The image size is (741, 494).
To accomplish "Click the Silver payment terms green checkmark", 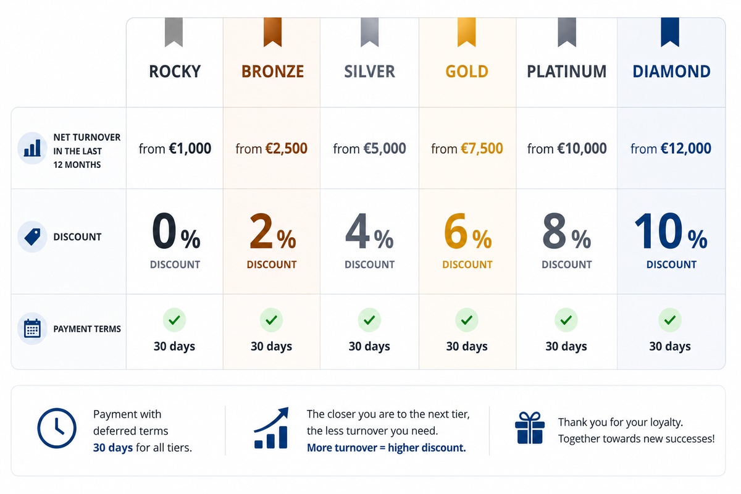I will coord(369,320).
